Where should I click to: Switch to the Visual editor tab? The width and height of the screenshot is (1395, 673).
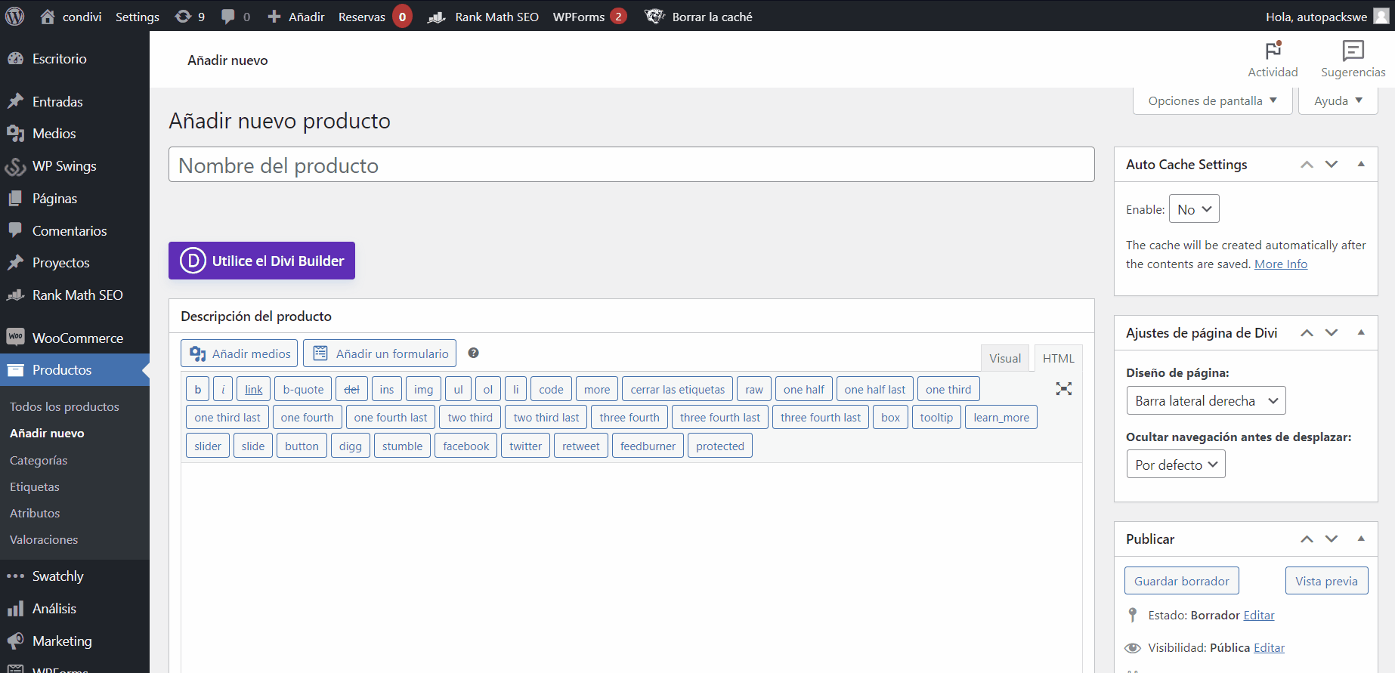[x=1004, y=358]
